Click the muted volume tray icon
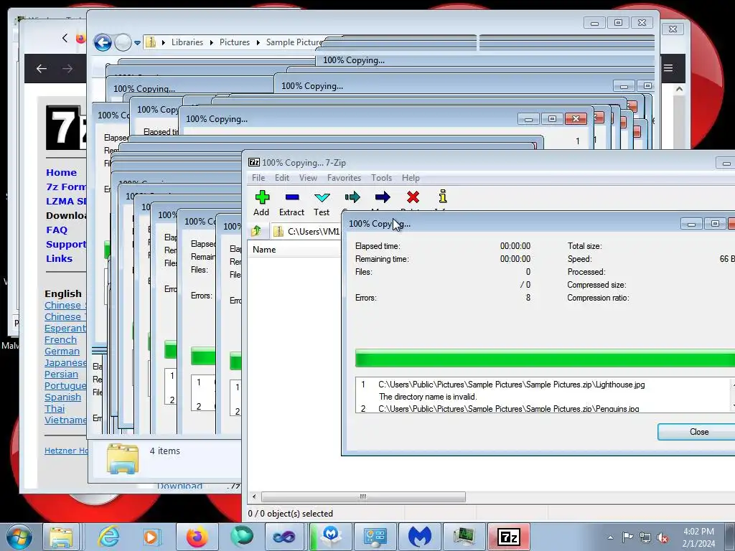The image size is (735, 551). (662, 537)
